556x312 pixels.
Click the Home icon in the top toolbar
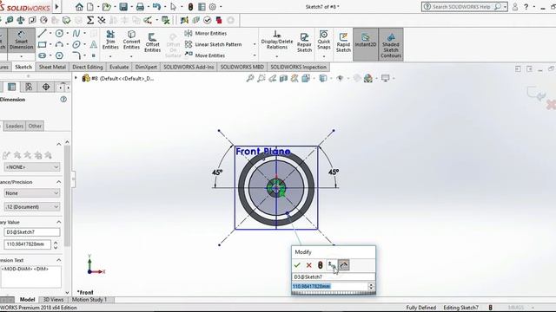click(79, 7)
